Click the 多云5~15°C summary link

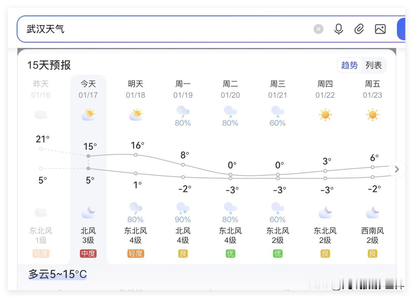57,274
